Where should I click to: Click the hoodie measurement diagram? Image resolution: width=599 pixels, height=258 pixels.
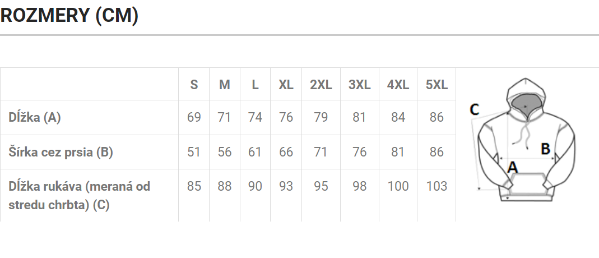[522, 140]
